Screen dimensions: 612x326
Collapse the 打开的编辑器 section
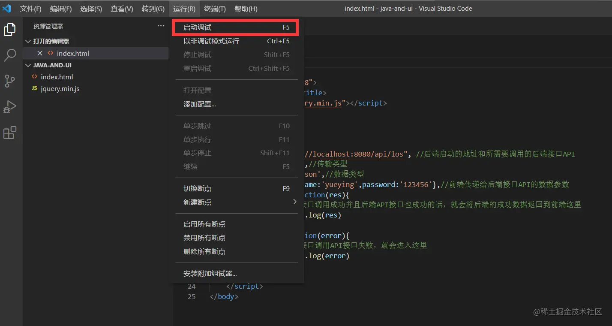(x=96, y=41)
